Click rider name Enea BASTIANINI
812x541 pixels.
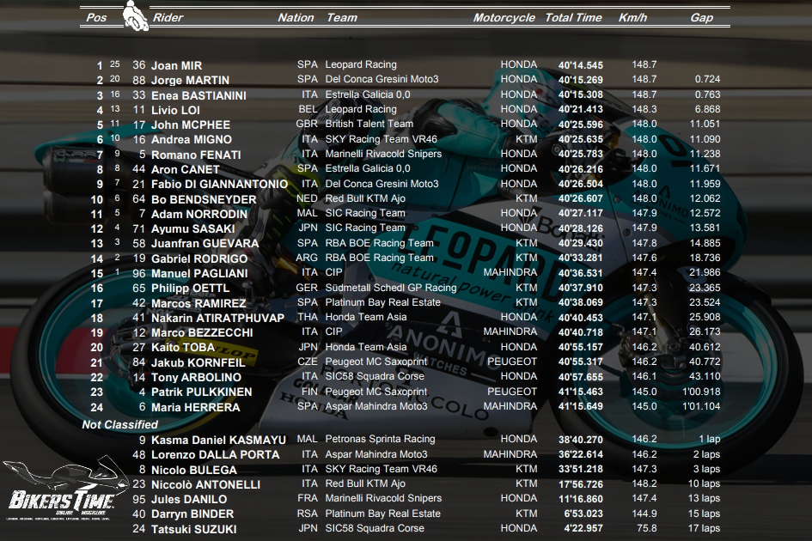(x=198, y=95)
